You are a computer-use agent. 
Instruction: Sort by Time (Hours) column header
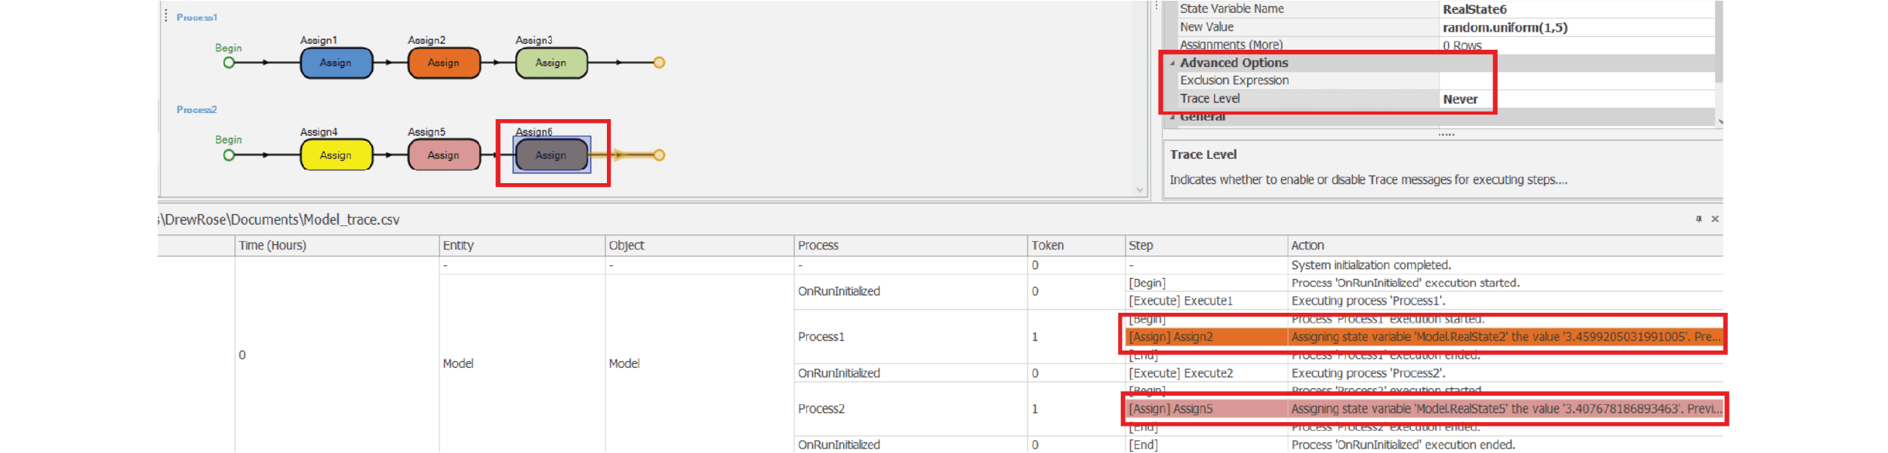coord(337,246)
